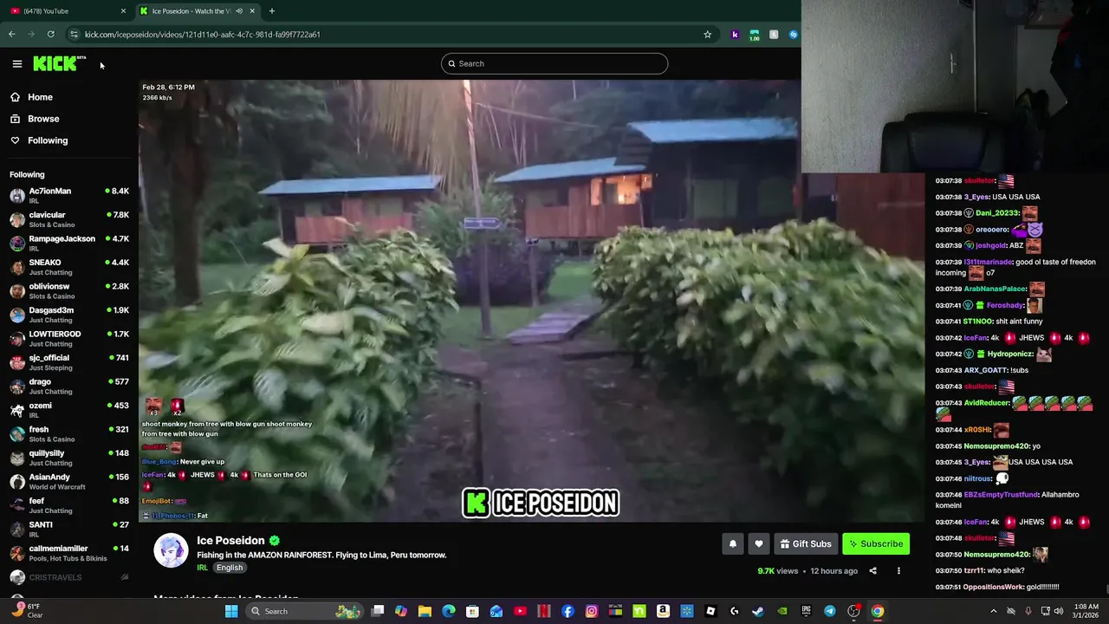Open the system volume control
1109x624 pixels.
[1059, 611]
